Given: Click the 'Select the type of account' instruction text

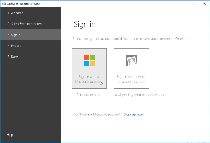Looking at the screenshot, I should click(131, 39).
